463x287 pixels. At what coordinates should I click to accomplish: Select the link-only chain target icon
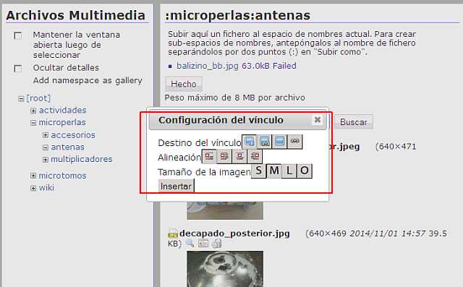[x=294, y=142]
